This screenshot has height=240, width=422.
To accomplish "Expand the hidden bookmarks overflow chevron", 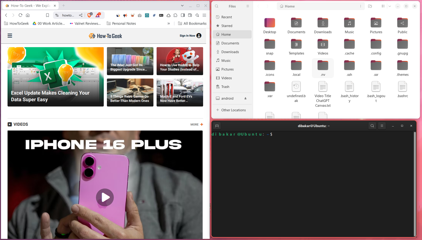I will pos(169,23).
